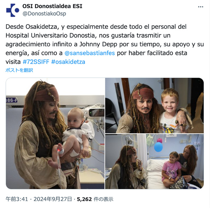Click the red bandana in the left photo

point(47,94)
